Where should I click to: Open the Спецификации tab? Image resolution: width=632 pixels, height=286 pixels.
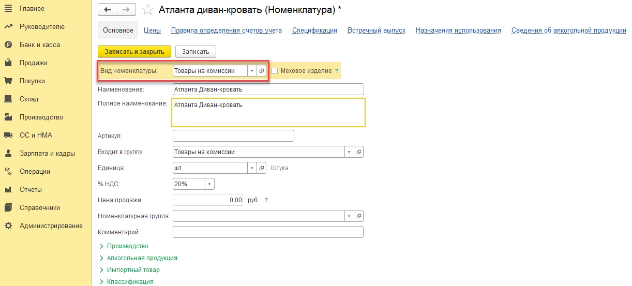[314, 31]
